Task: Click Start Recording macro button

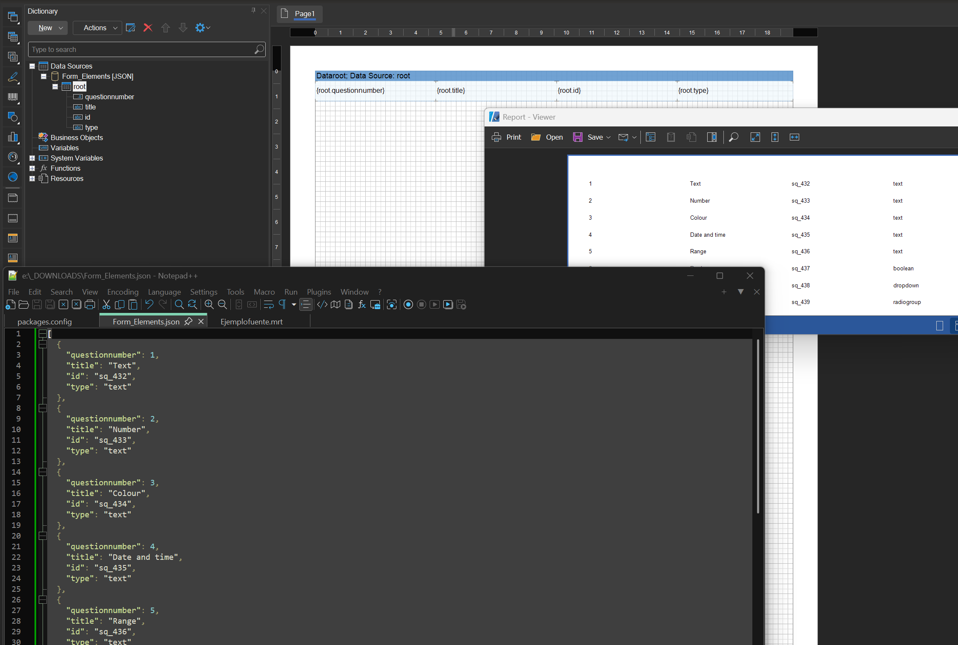Action: pyautogui.click(x=408, y=304)
